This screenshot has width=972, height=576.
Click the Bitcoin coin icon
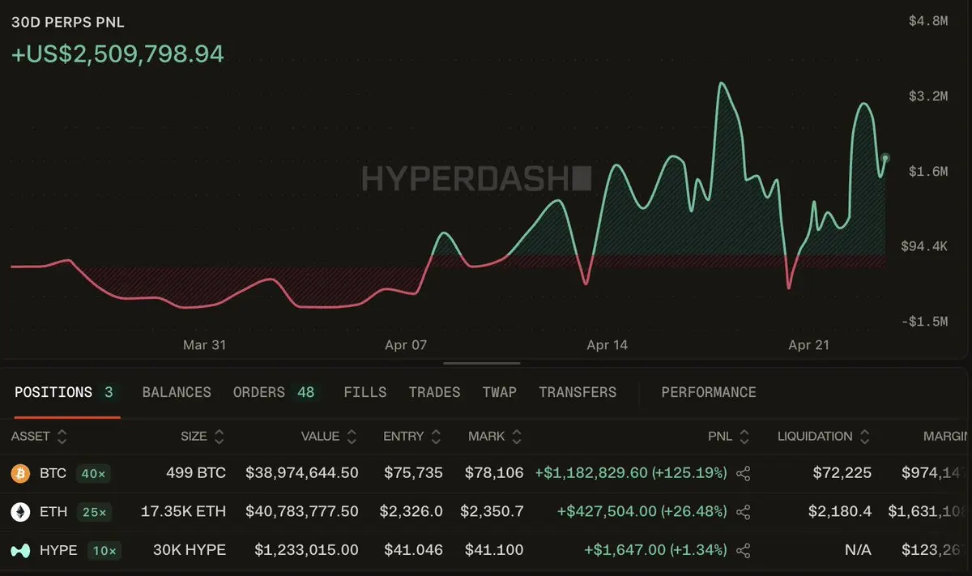coord(20,473)
